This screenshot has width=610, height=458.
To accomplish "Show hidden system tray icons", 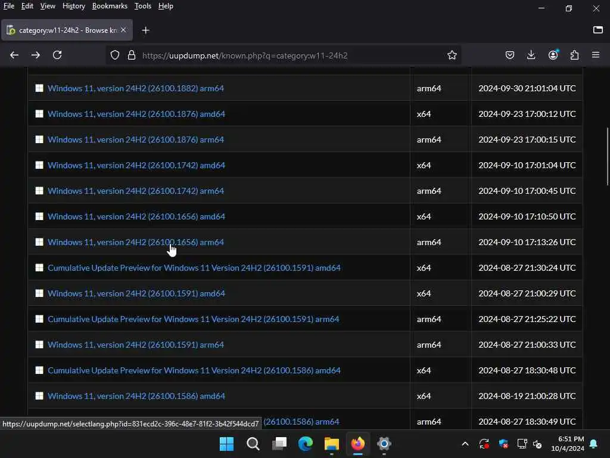I will tap(465, 444).
